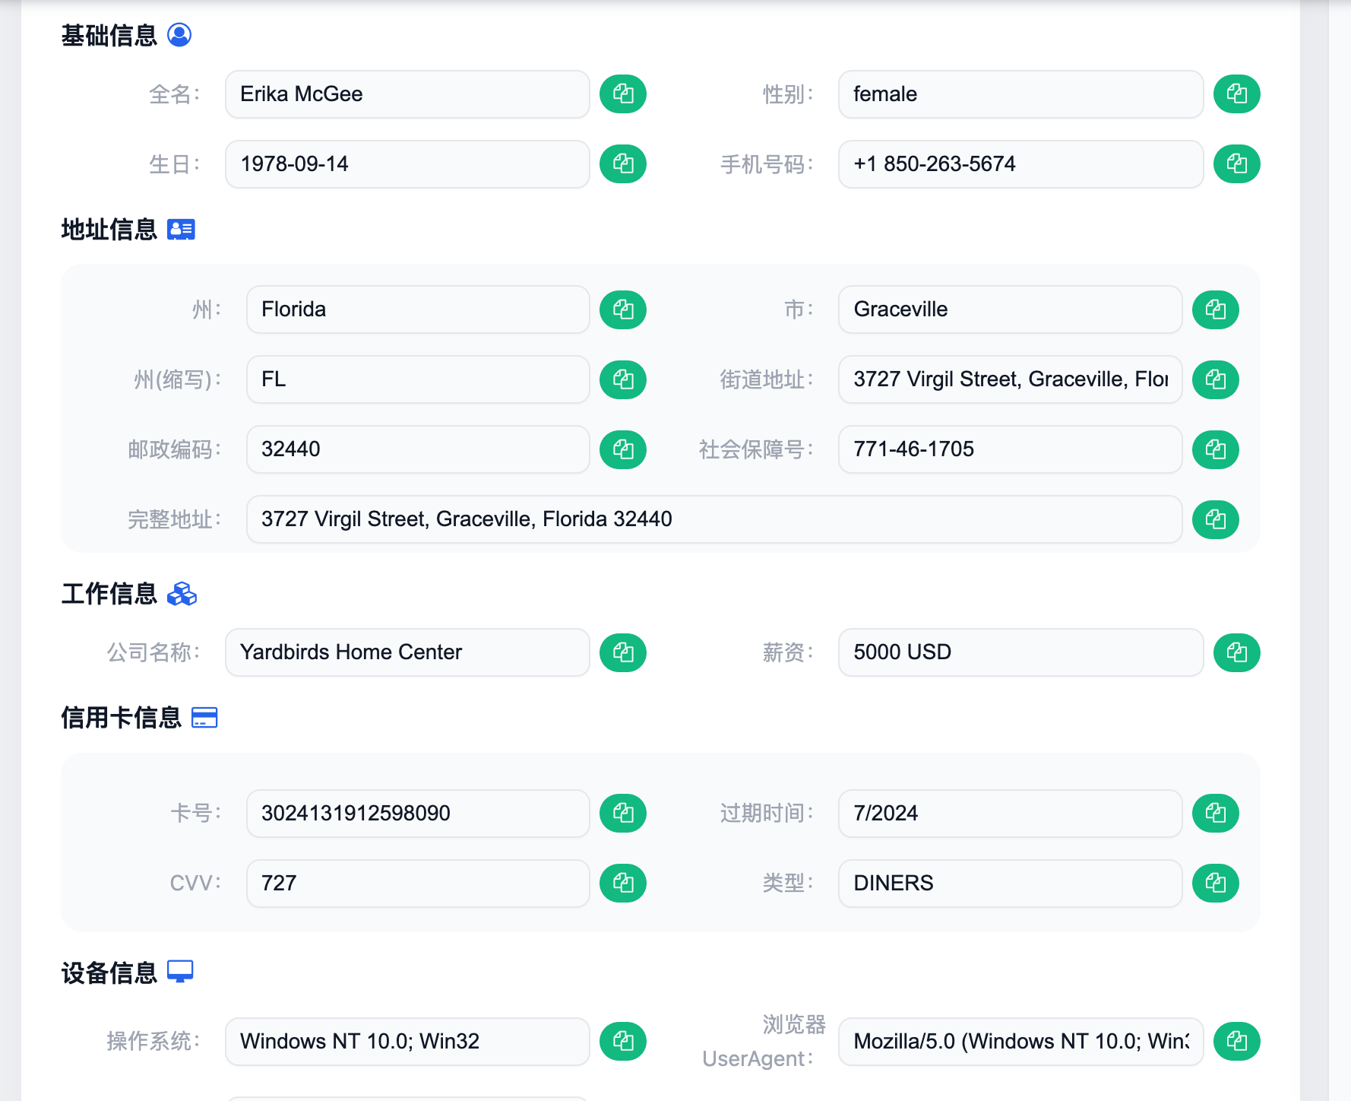This screenshot has width=1351, height=1101.
Task: Click the monitor icon beside 设备信息
Action: (x=180, y=972)
